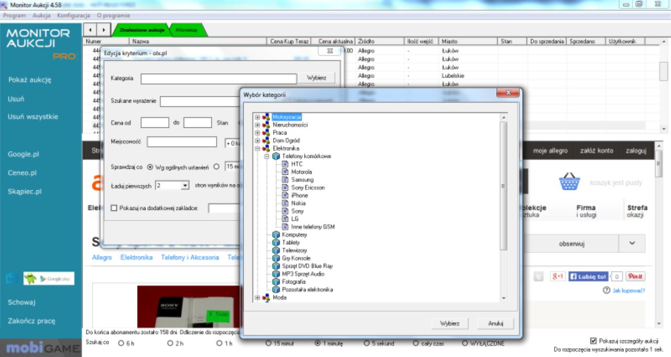Screen dimensions: 671x357
Task: Select the 6 h search interval
Action: pyautogui.click(x=121, y=343)
